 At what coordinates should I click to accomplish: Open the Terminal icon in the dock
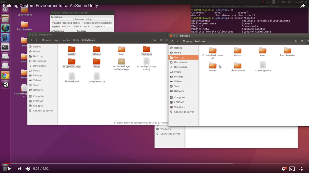click(5, 47)
